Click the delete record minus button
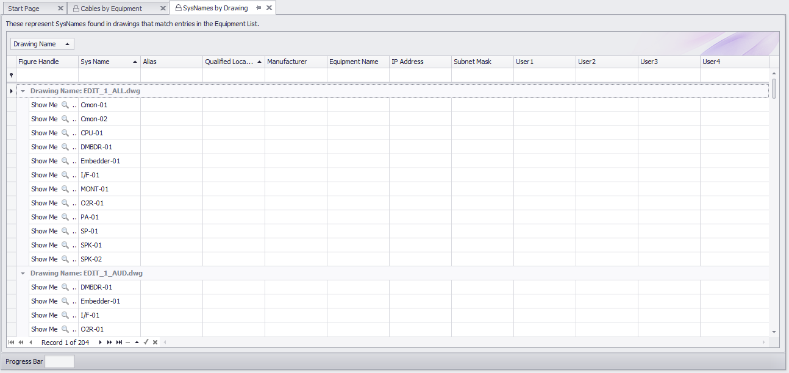Screen dimensions: 789x373 pos(127,343)
